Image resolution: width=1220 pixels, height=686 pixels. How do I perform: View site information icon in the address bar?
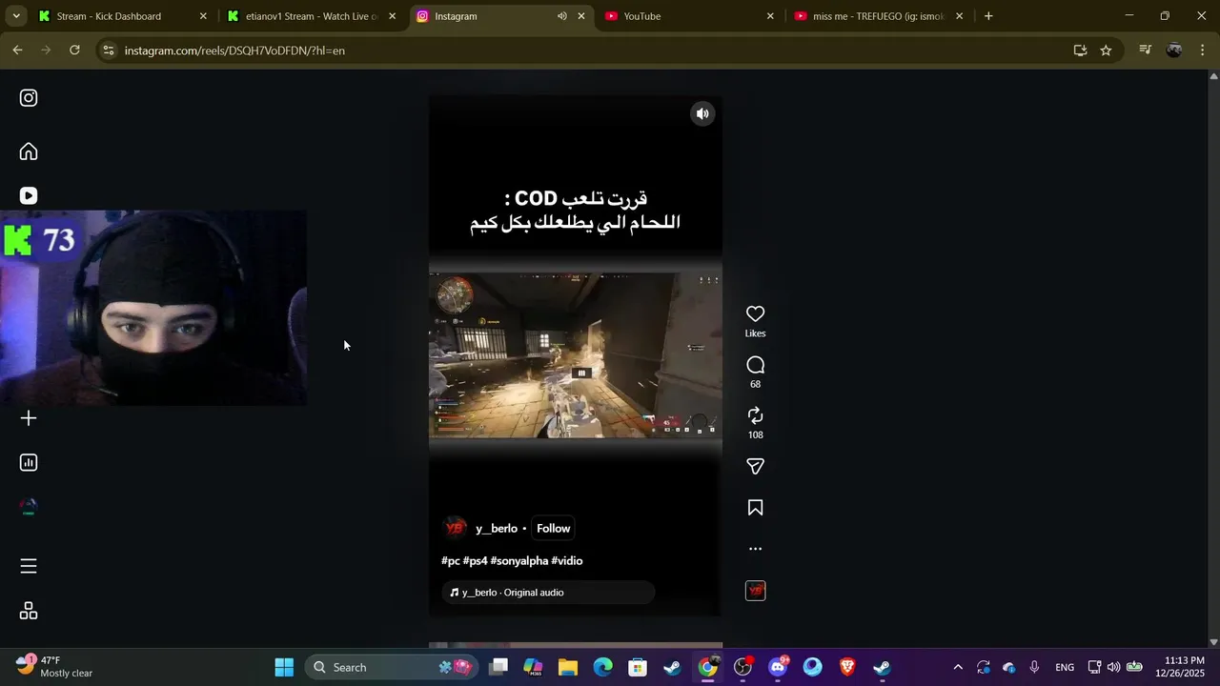(x=109, y=50)
